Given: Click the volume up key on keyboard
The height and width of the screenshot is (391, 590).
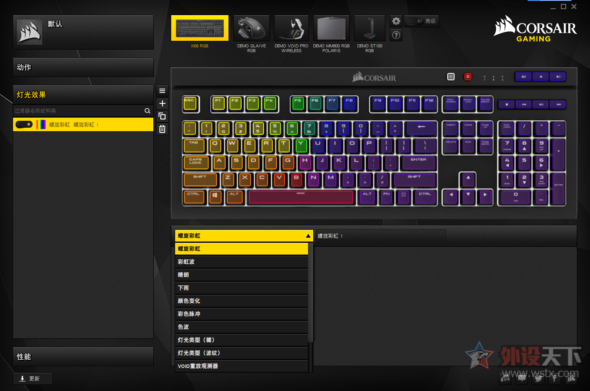Looking at the screenshot, I should click(558, 77).
